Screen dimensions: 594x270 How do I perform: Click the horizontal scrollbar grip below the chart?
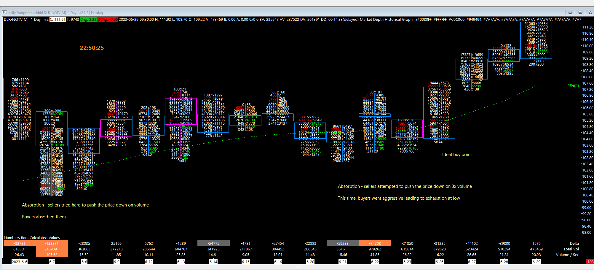(x=299, y=267)
